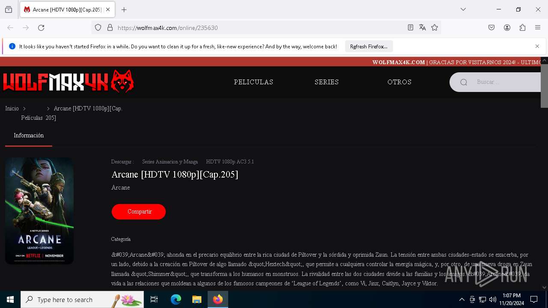Viewport: 548px width, 308px height.
Task: Open the Arcane poster thumbnail
Action: click(39, 210)
